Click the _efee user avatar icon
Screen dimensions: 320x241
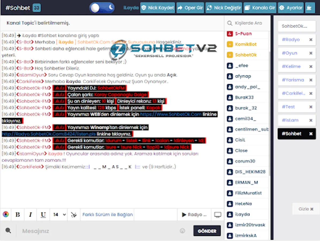pos(230,66)
